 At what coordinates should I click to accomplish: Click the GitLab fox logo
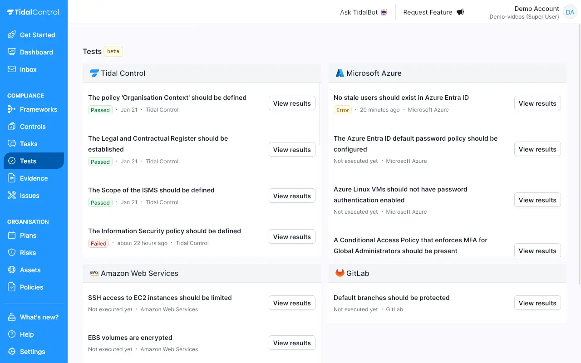pos(340,273)
